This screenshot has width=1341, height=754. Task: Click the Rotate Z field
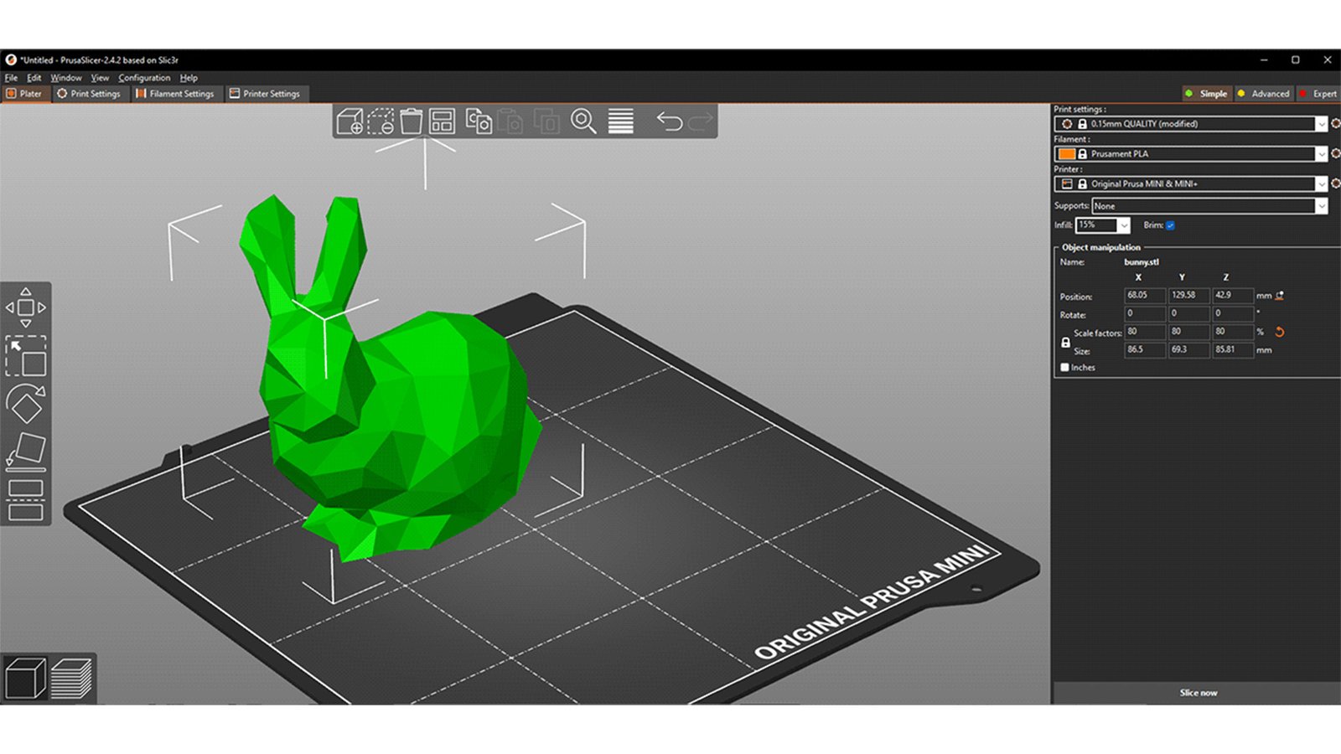coord(1233,313)
